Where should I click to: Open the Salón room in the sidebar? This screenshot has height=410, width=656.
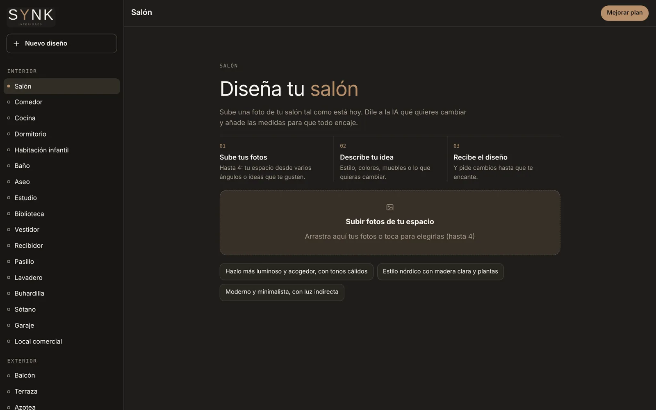(x=61, y=86)
